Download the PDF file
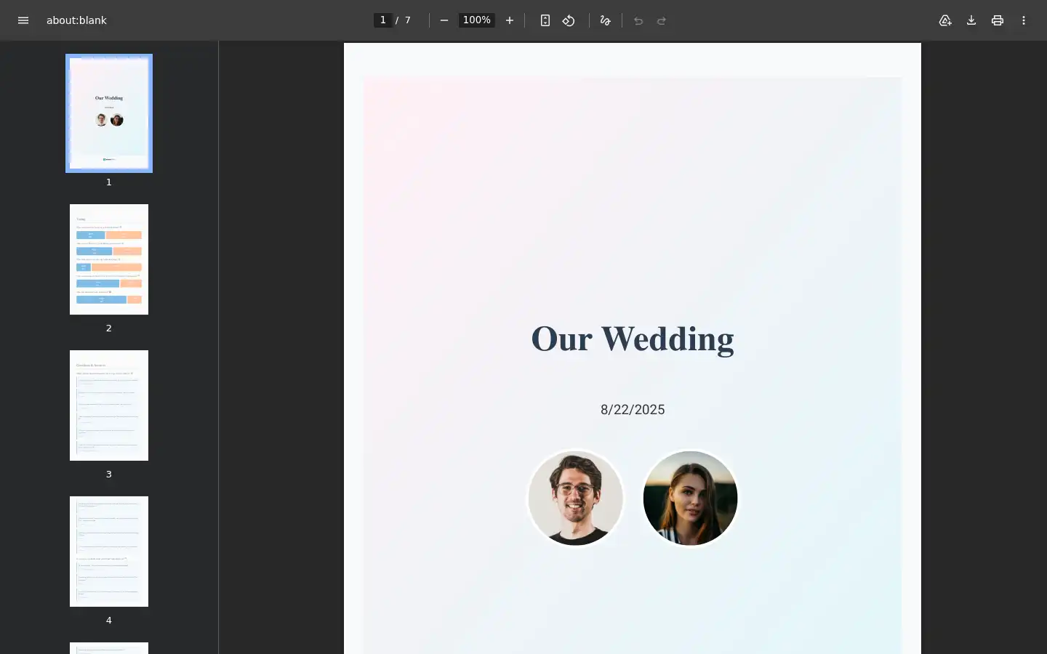The image size is (1047, 654). point(971,20)
